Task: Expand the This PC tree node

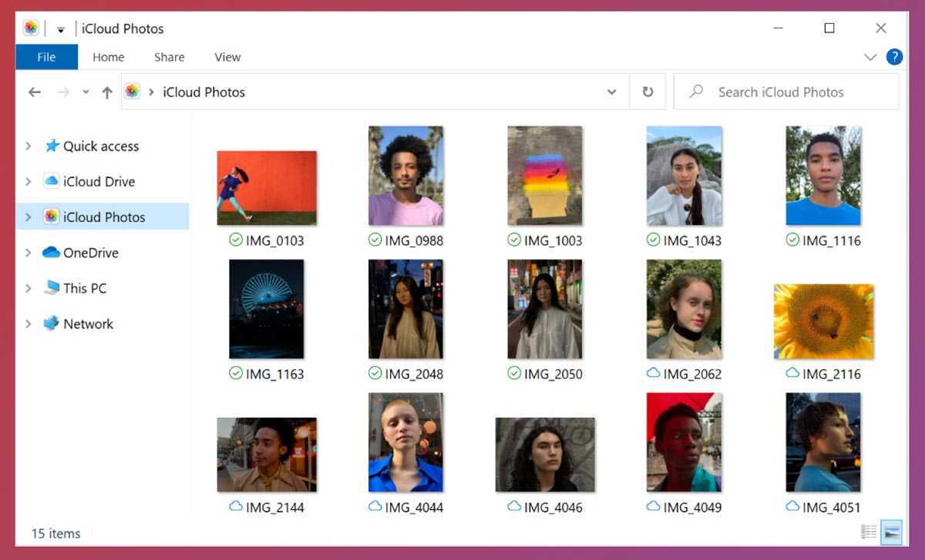Action: pos(29,288)
